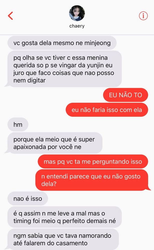Tap 'nem digitar' in the second gray bubble
154x250 pixels.
29,80
